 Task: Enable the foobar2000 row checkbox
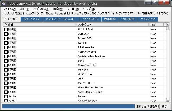pos(6,38)
